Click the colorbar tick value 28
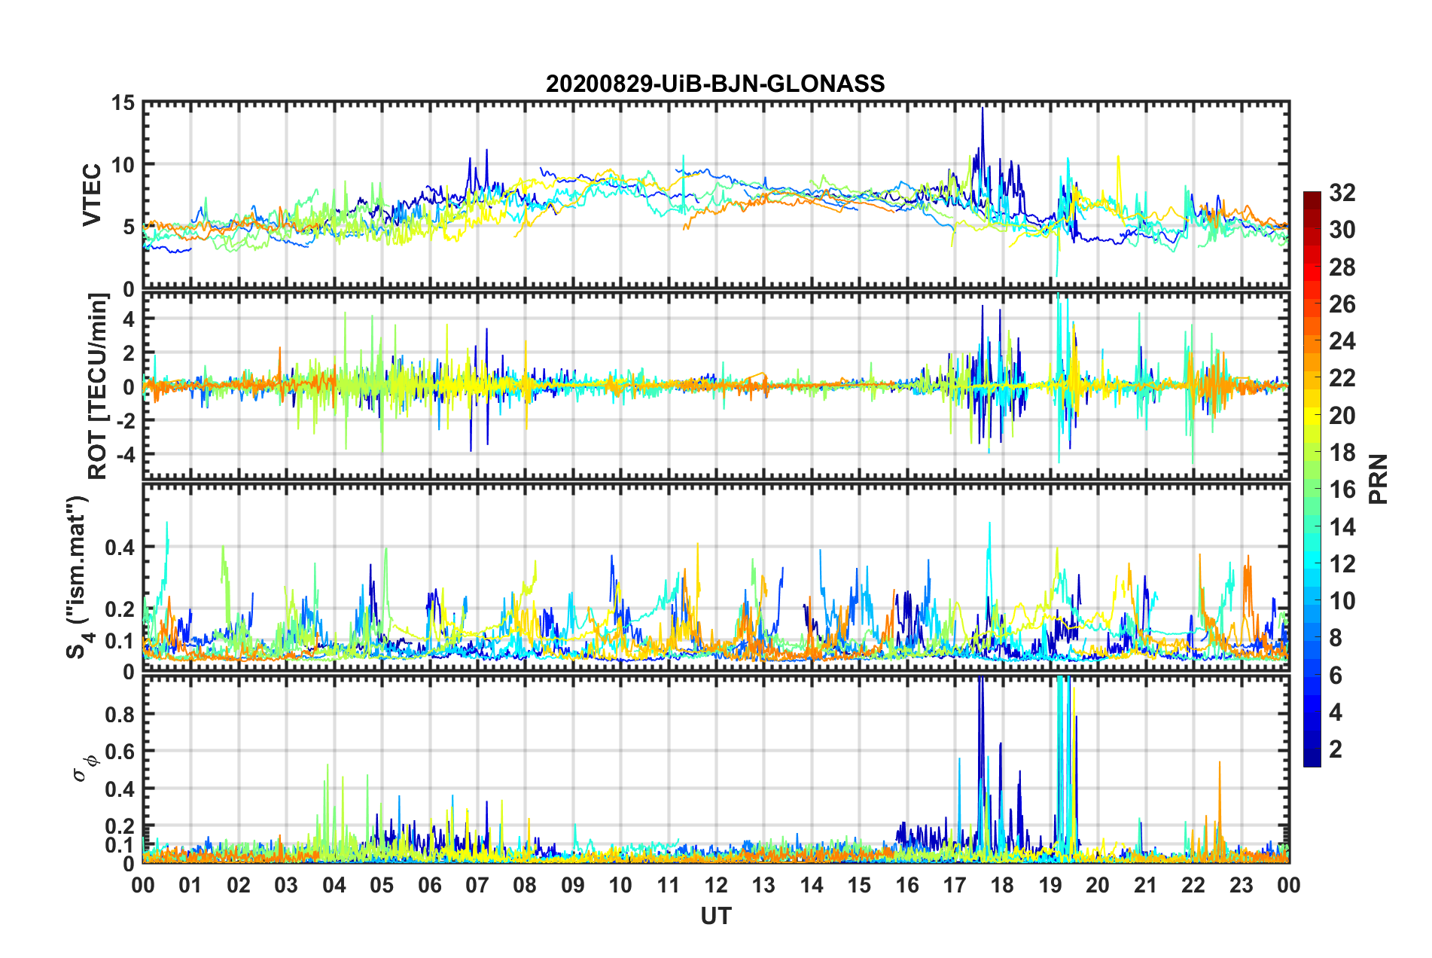Viewport: 1432px width, 958px height. tap(1342, 267)
